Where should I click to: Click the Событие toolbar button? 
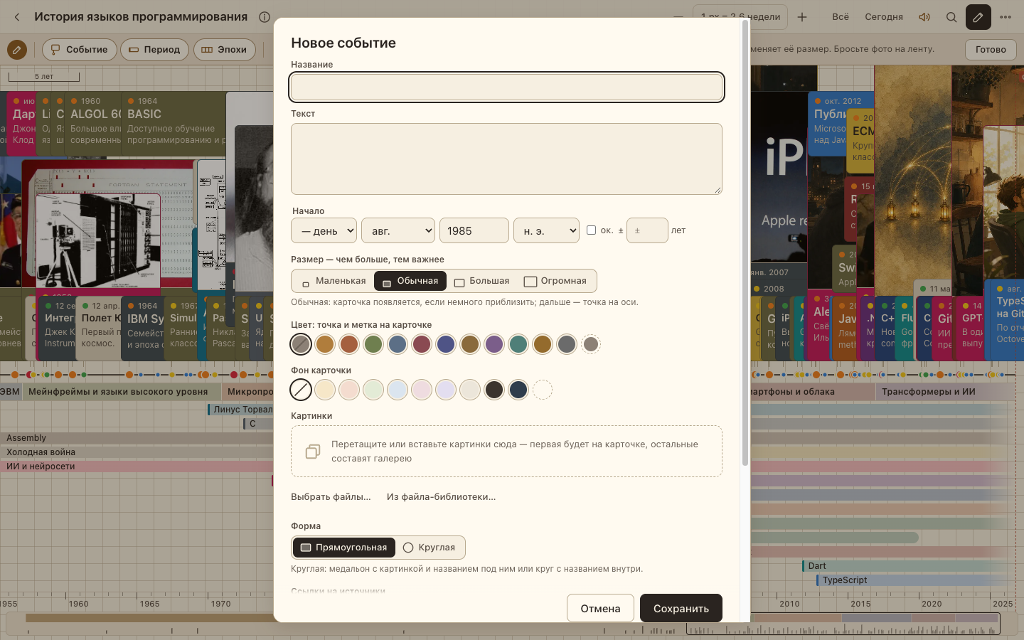pos(80,50)
